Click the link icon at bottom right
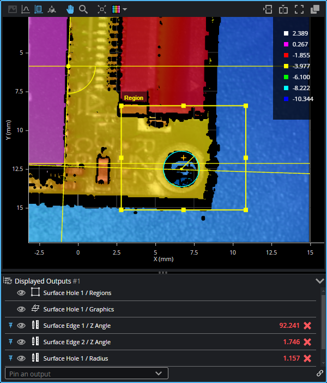This screenshot has height=383, width=327. (320, 374)
